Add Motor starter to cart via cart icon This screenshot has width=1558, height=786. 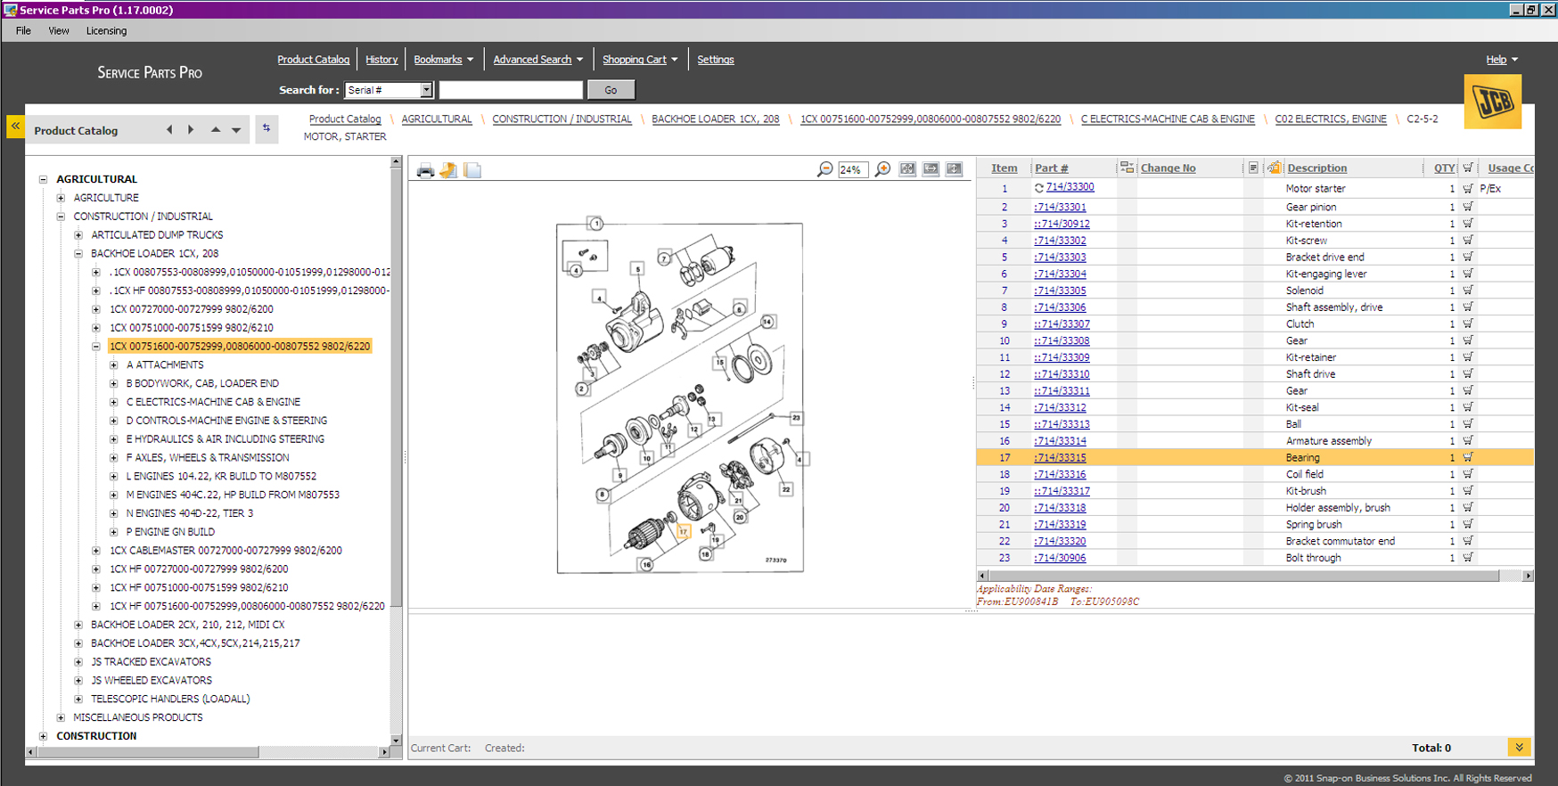pos(1467,189)
